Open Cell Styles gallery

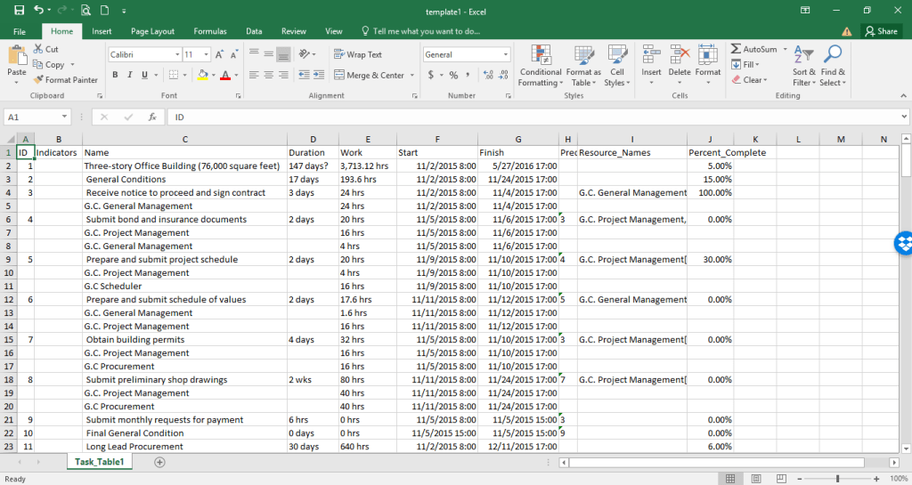point(617,66)
